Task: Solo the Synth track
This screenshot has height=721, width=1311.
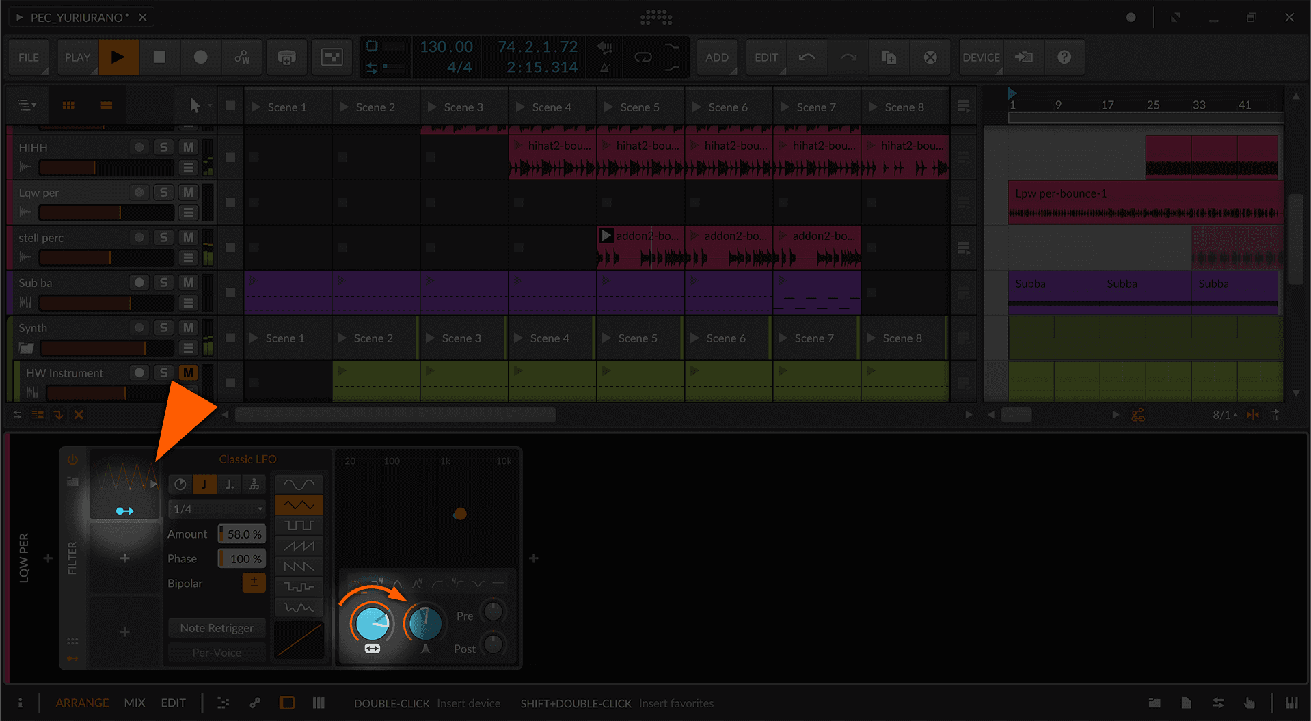Action: point(163,327)
